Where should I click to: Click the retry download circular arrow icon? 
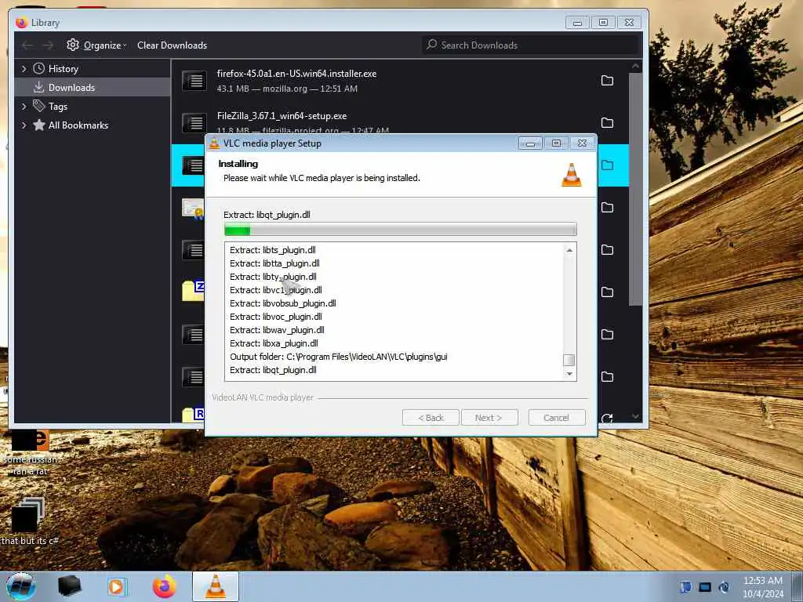click(607, 419)
